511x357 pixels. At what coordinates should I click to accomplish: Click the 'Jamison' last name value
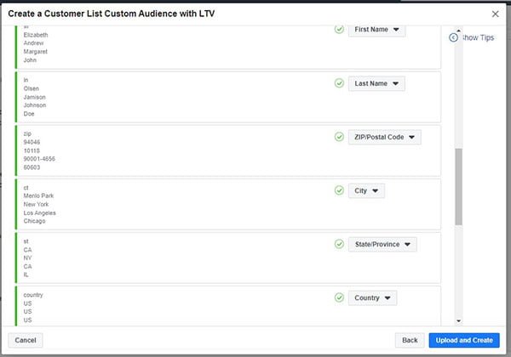pyautogui.click(x=34, y=97)
